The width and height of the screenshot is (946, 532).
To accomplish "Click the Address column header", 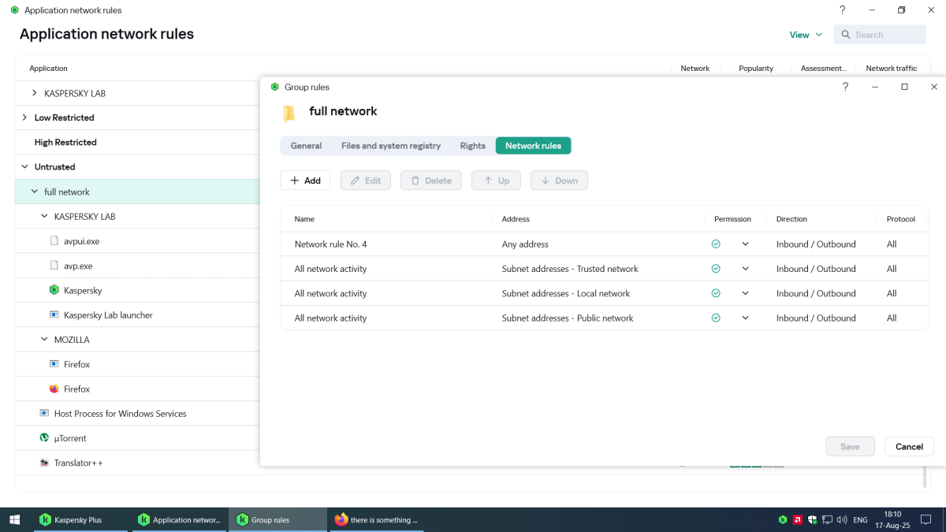I will [516, 219].
